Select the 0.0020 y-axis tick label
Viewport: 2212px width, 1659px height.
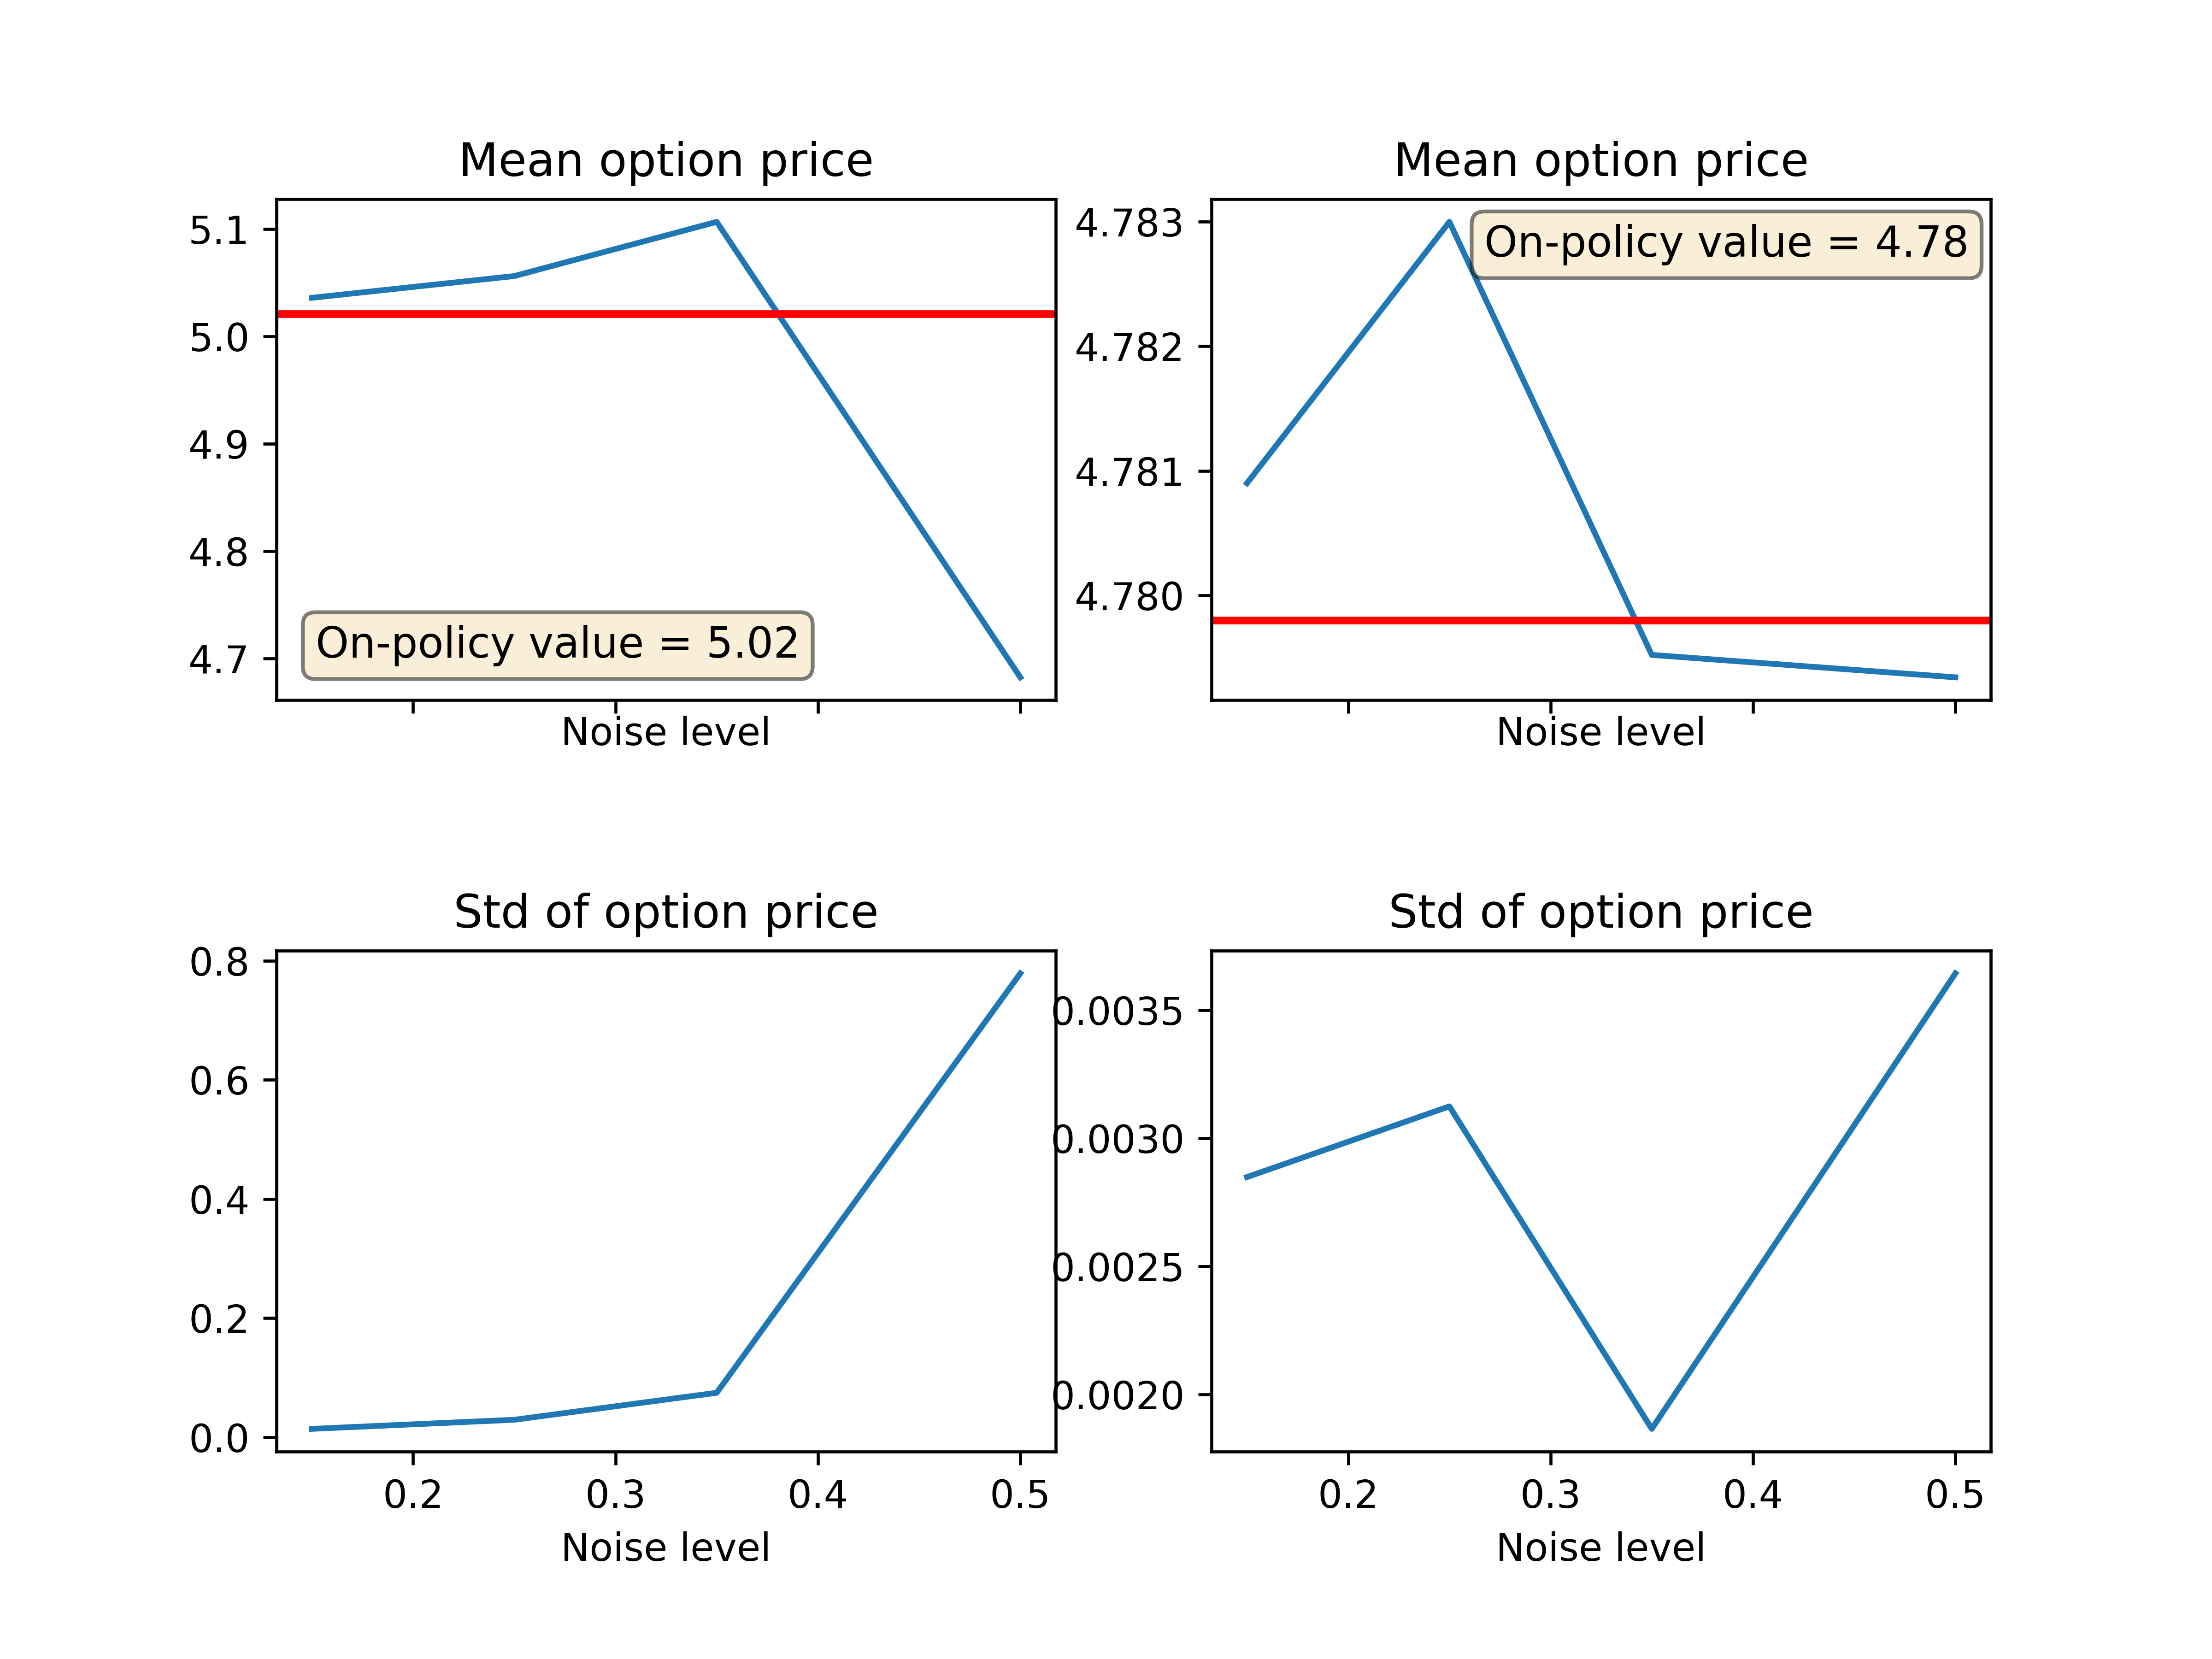click(x=1119, y=1396)
